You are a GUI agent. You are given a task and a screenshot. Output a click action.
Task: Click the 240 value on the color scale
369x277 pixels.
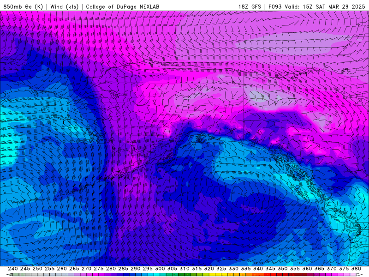[x=13, y=269]
